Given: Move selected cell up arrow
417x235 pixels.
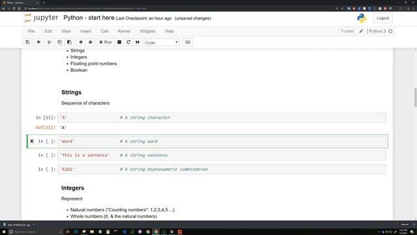Looking at the screenshot, I should [81, 42].
